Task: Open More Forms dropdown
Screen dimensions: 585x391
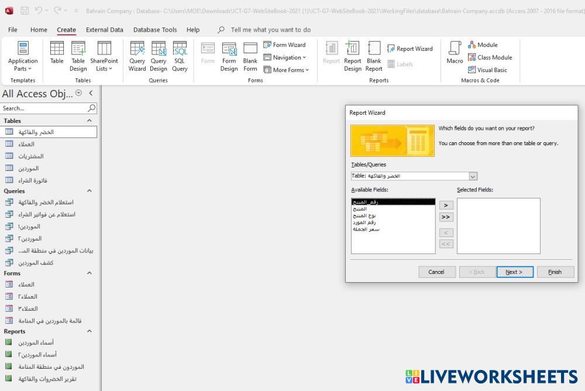Action: [x=286, y=70]
